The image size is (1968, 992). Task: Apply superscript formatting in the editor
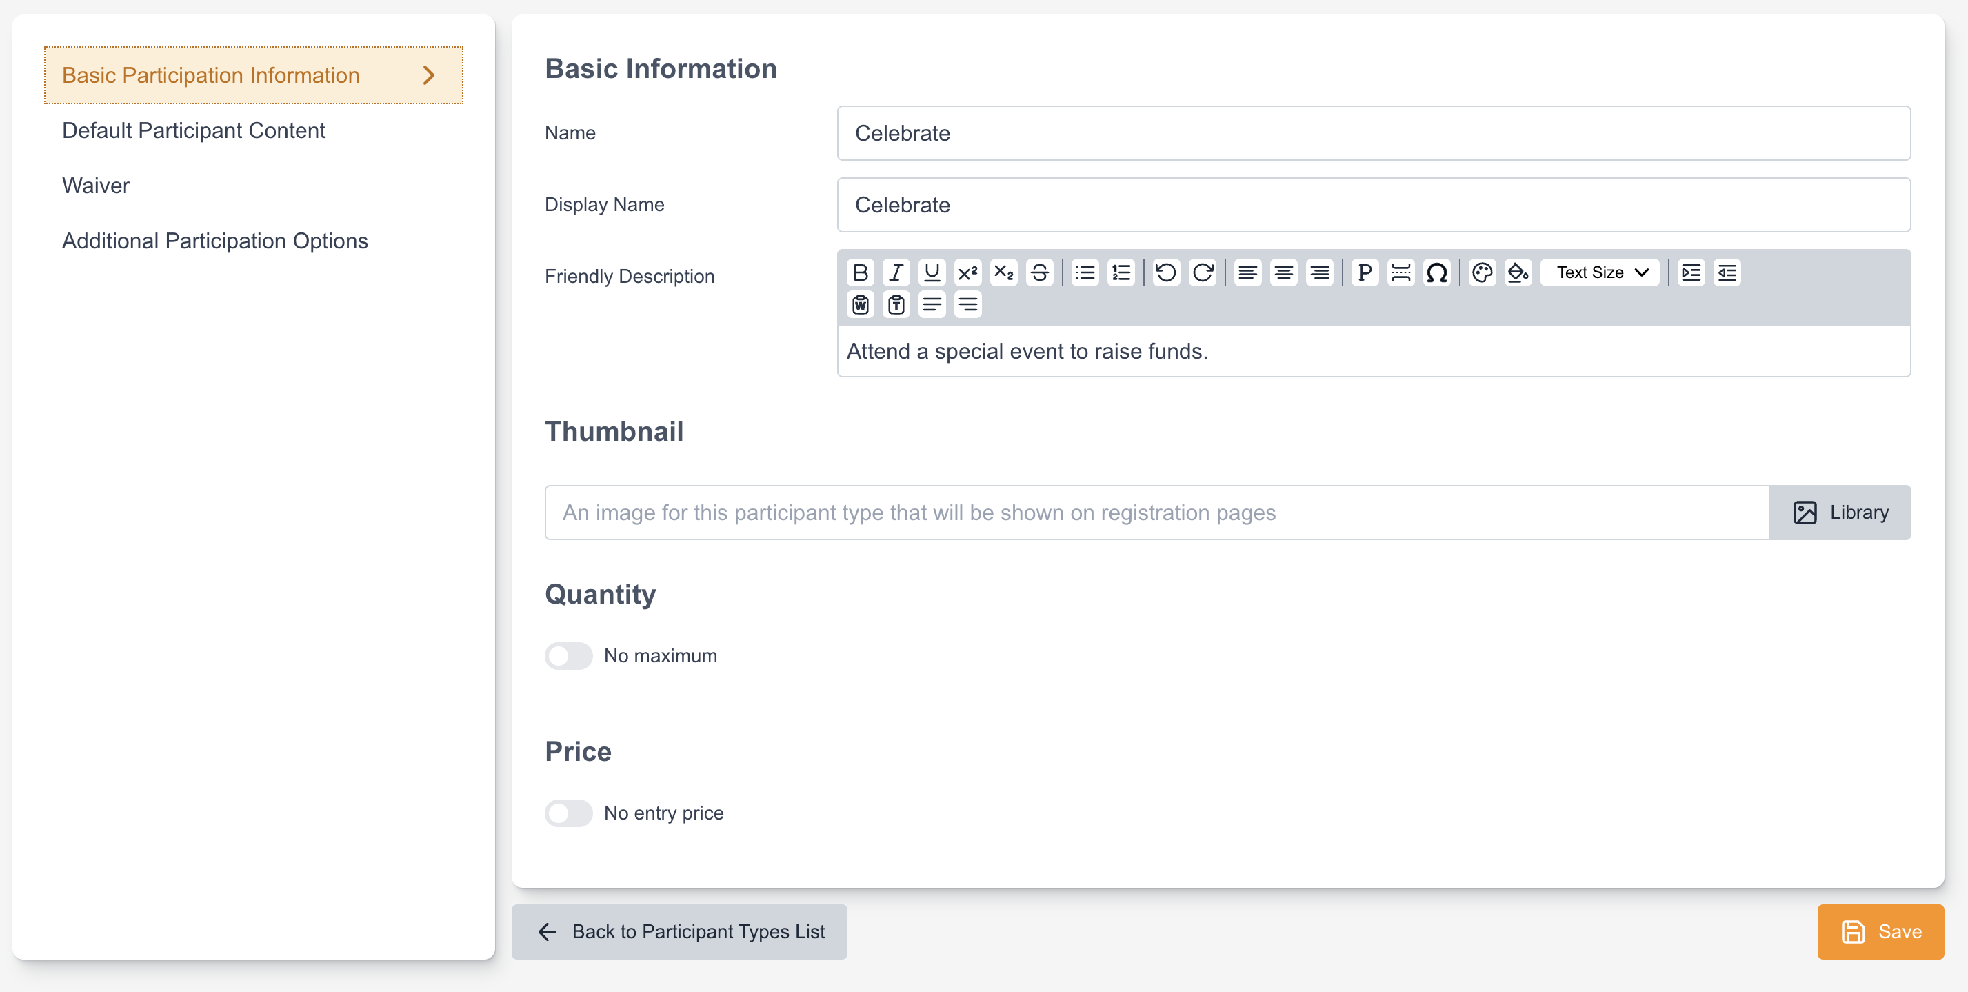pyautogui.click(x=967, y=273)
